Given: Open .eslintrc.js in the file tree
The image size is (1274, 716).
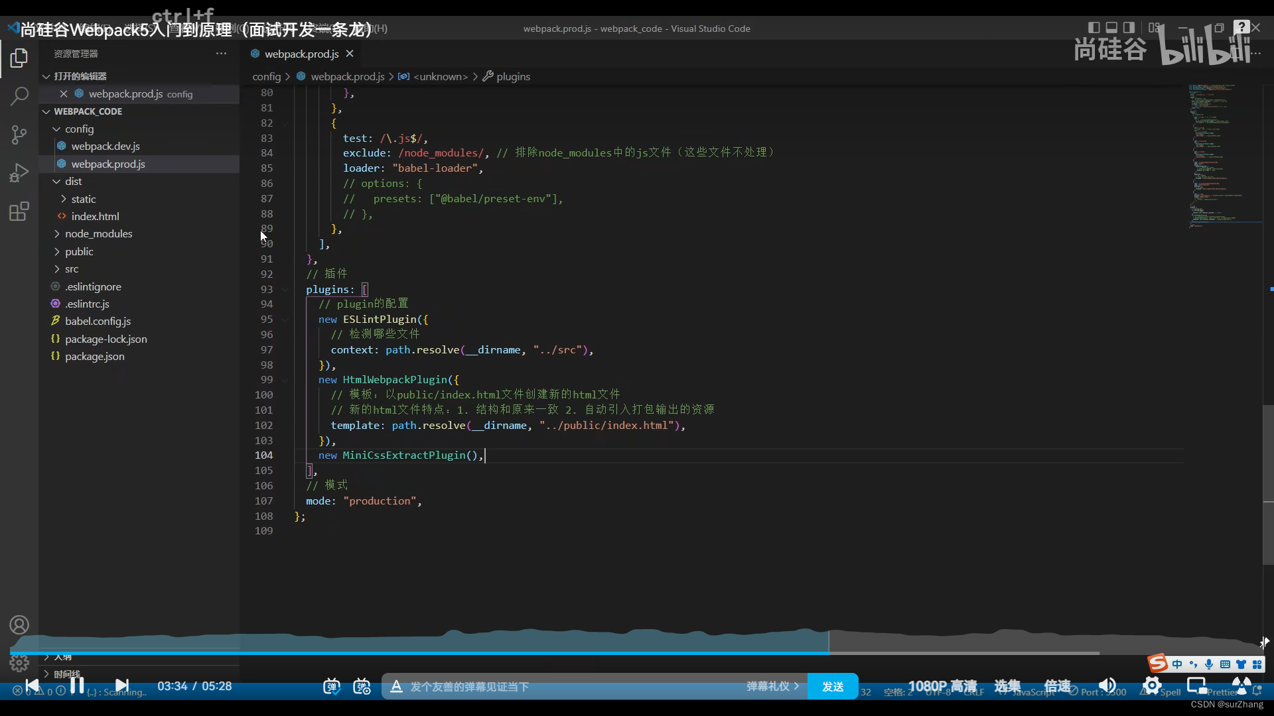Looking at the screenshot, I should (139, 304).
